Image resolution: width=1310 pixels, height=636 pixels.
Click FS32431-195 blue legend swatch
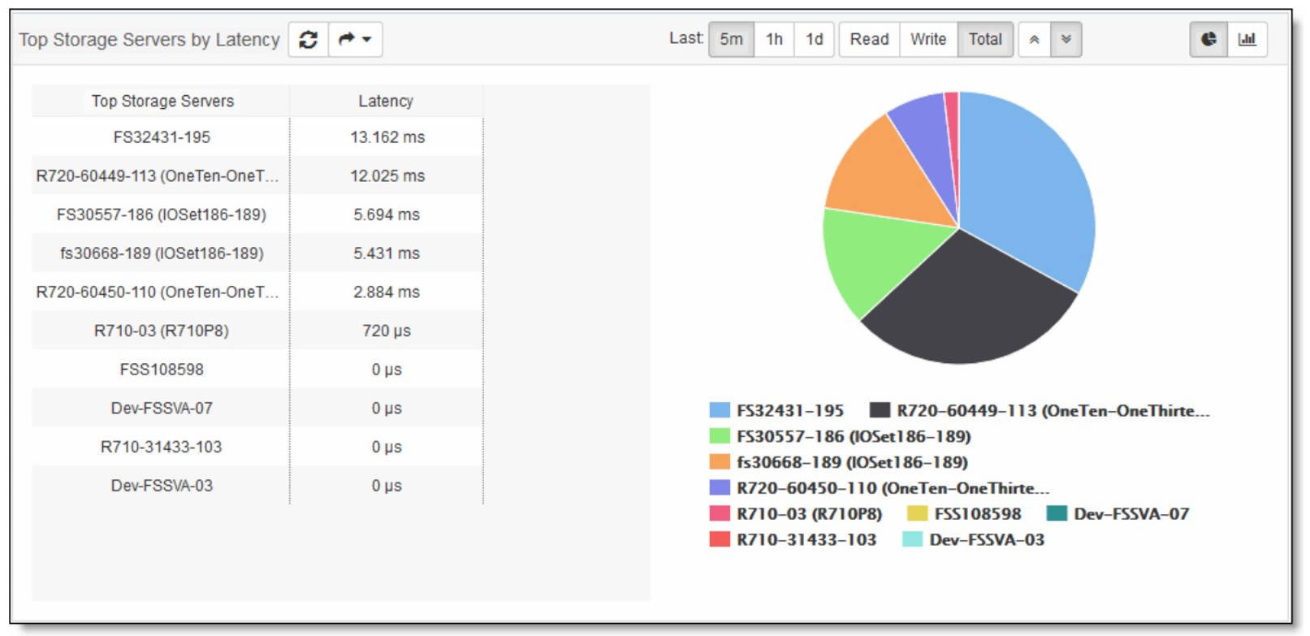720,410
